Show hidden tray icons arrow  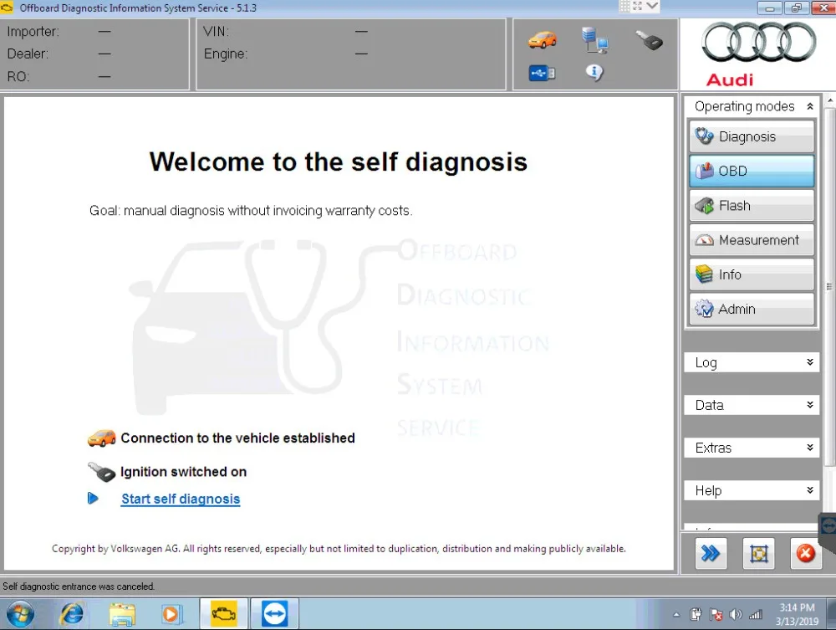click(676, 615)
